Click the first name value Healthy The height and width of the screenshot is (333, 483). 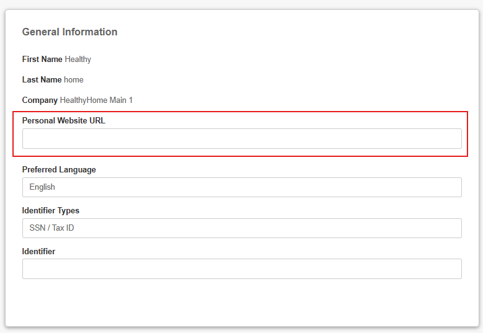pos(78,59)
